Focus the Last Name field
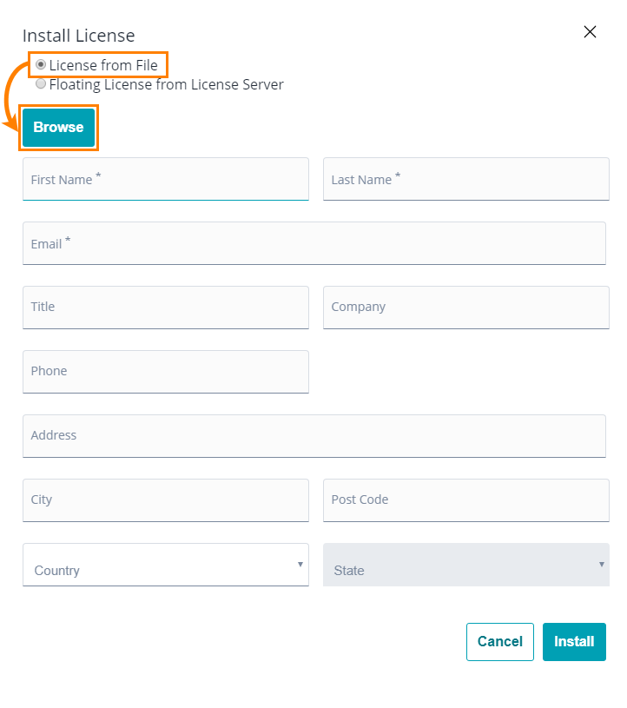The height and width of the screenshot is (708, 627). [465, 179]
